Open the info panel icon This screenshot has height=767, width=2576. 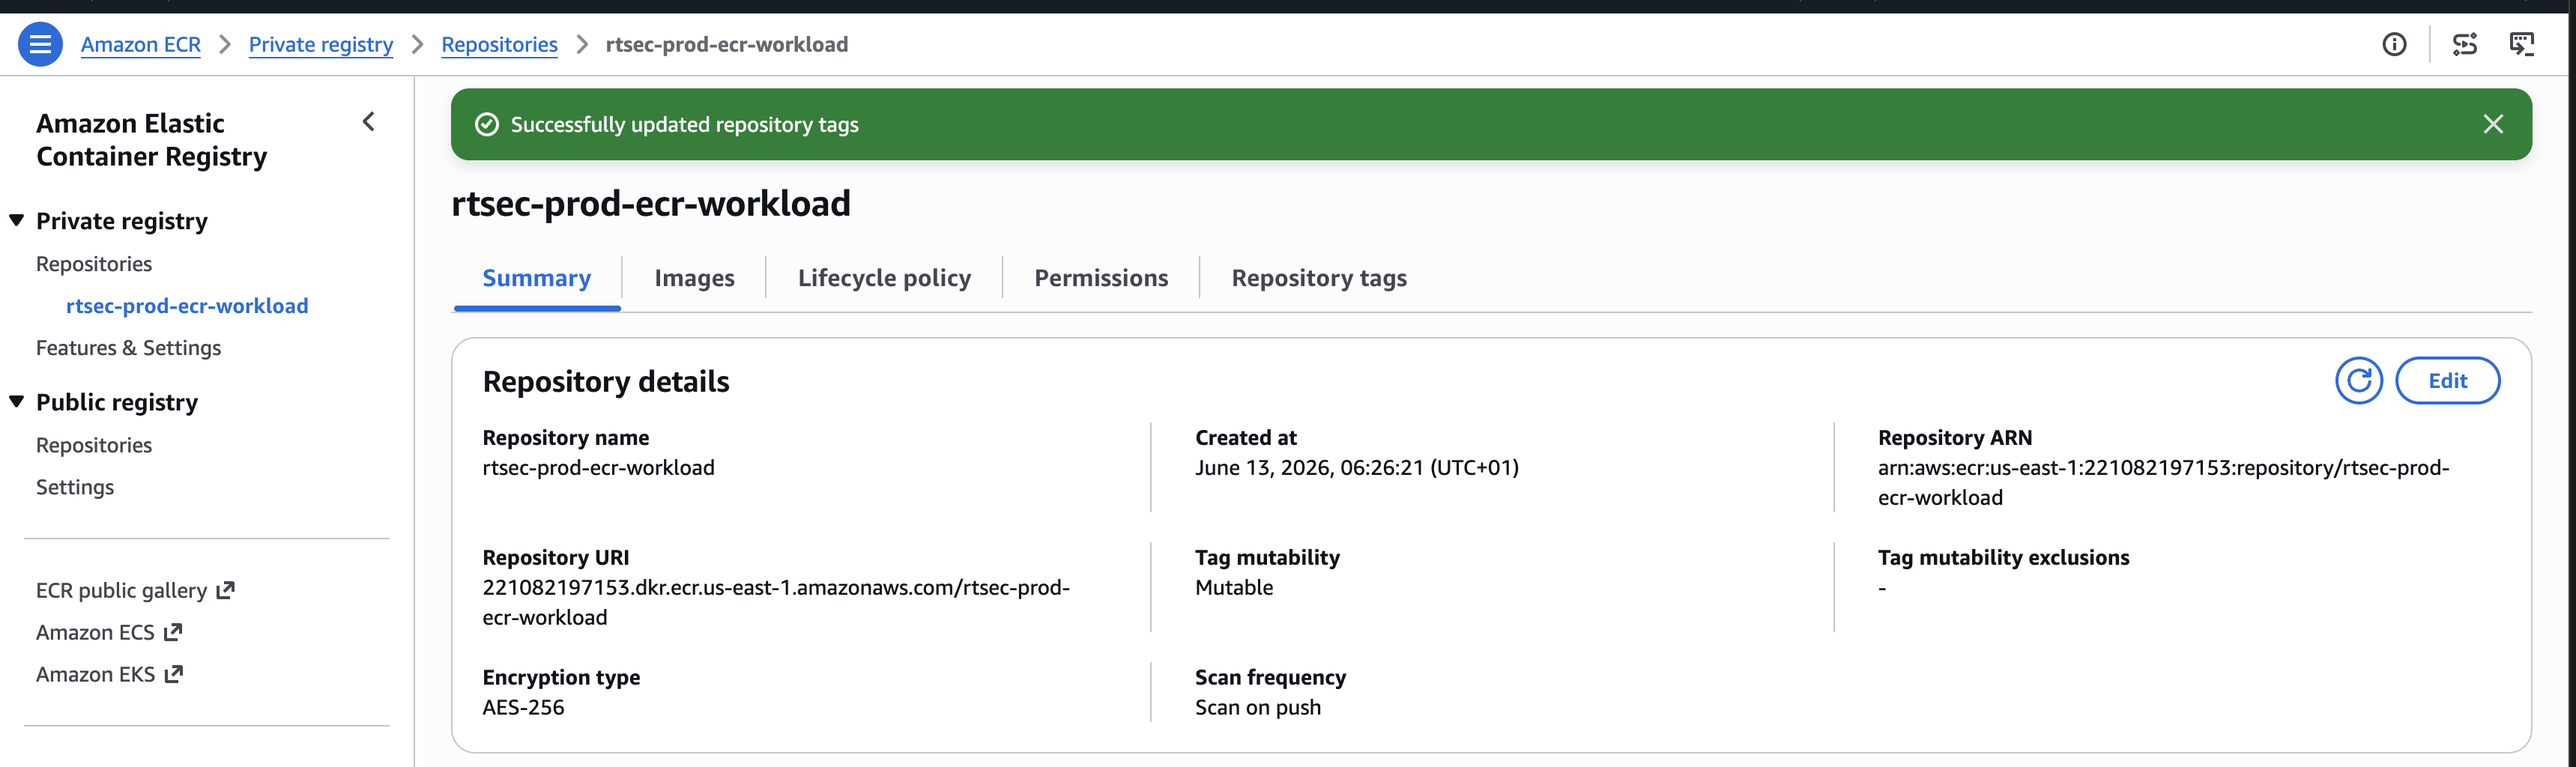[x=2394, y=44]
